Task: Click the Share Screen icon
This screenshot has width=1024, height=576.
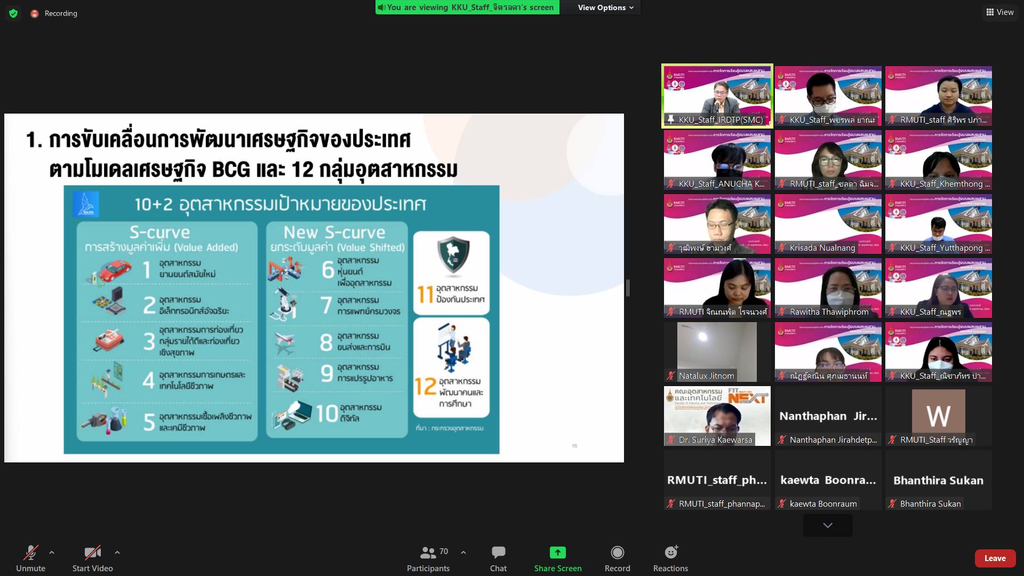Action: coord(557,553)
